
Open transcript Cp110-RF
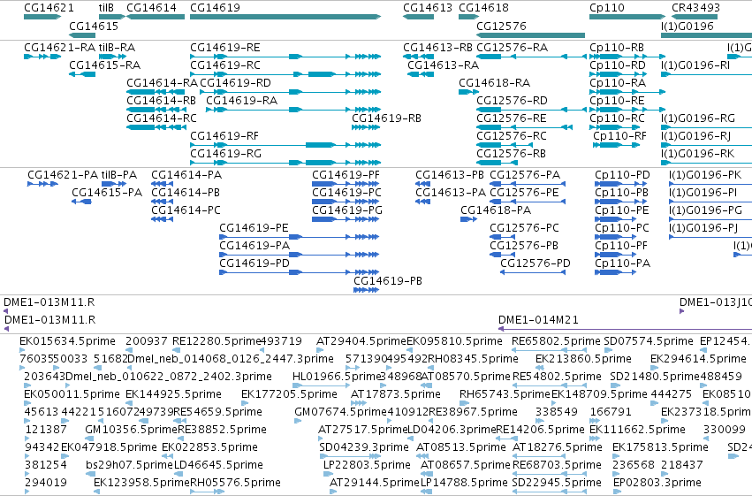pyautogui.click(x=619, y=136)
